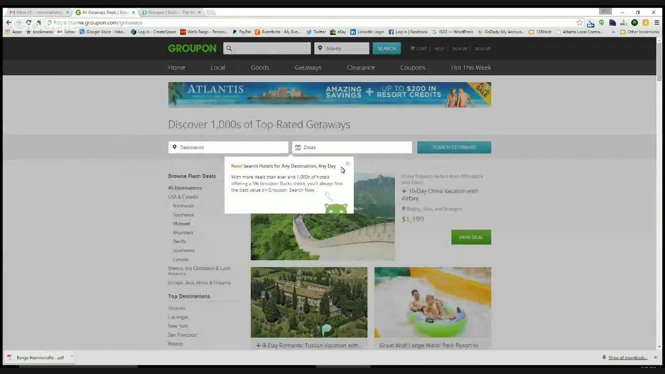The height and width of the screenshot is (374, 665).
Task: Click the browser back arrow
Action: [x=9, y=23]
